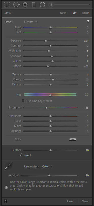The width and height of the screenshot is (94, 206).
Task: Pick the Color Range Selector eyedropper
Action: (8, 166)
